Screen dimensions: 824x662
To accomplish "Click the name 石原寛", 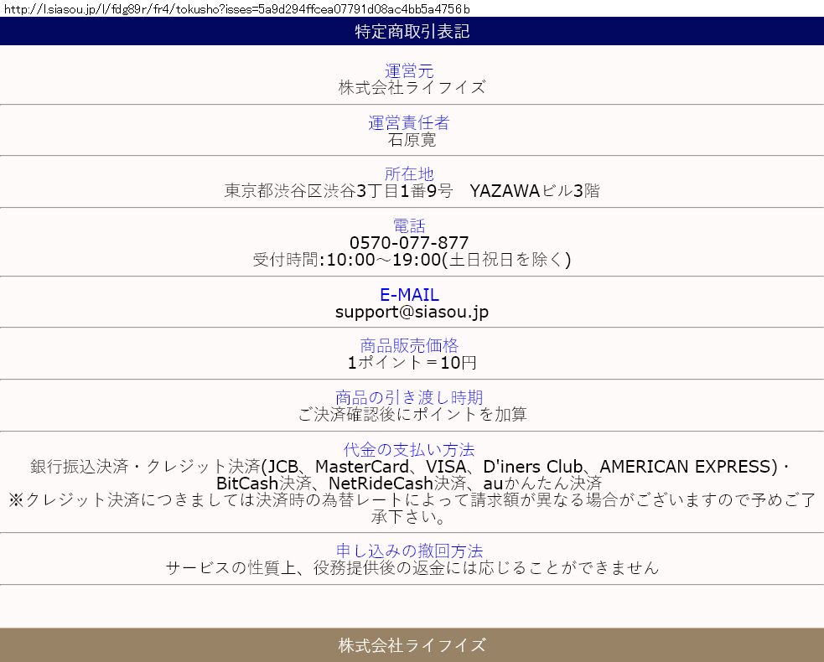I will [x=412, y=140].
